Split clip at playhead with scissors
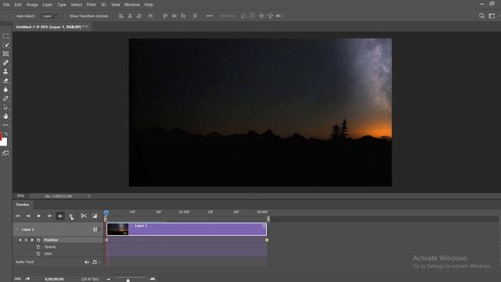The width and height of the screenshot is (501, 282). click(x=84, y=216)
